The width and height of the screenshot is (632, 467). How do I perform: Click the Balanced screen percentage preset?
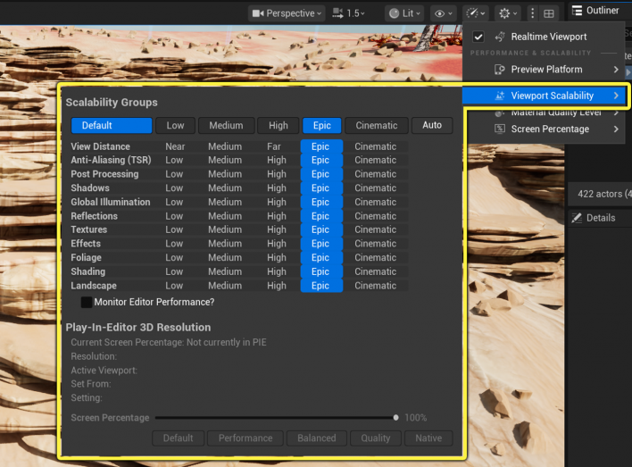point(316,438)
